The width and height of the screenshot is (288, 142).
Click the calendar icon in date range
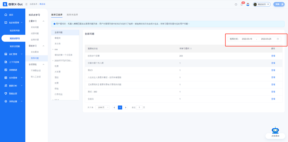278,39
